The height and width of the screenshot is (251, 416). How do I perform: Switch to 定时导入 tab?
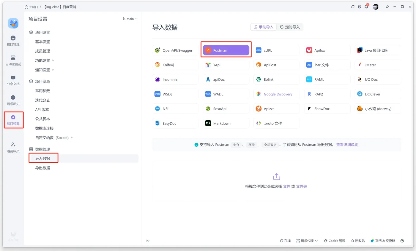(290, 27)
